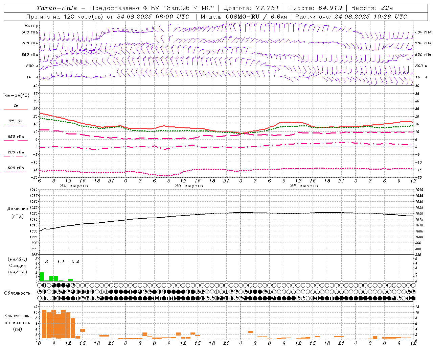Screen dimensions: 433x346
Task: Click the latitude value "Широта: 64.919"
Action: coord(315,8)
